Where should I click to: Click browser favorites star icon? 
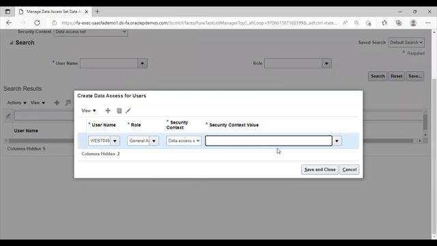(384, 23)
